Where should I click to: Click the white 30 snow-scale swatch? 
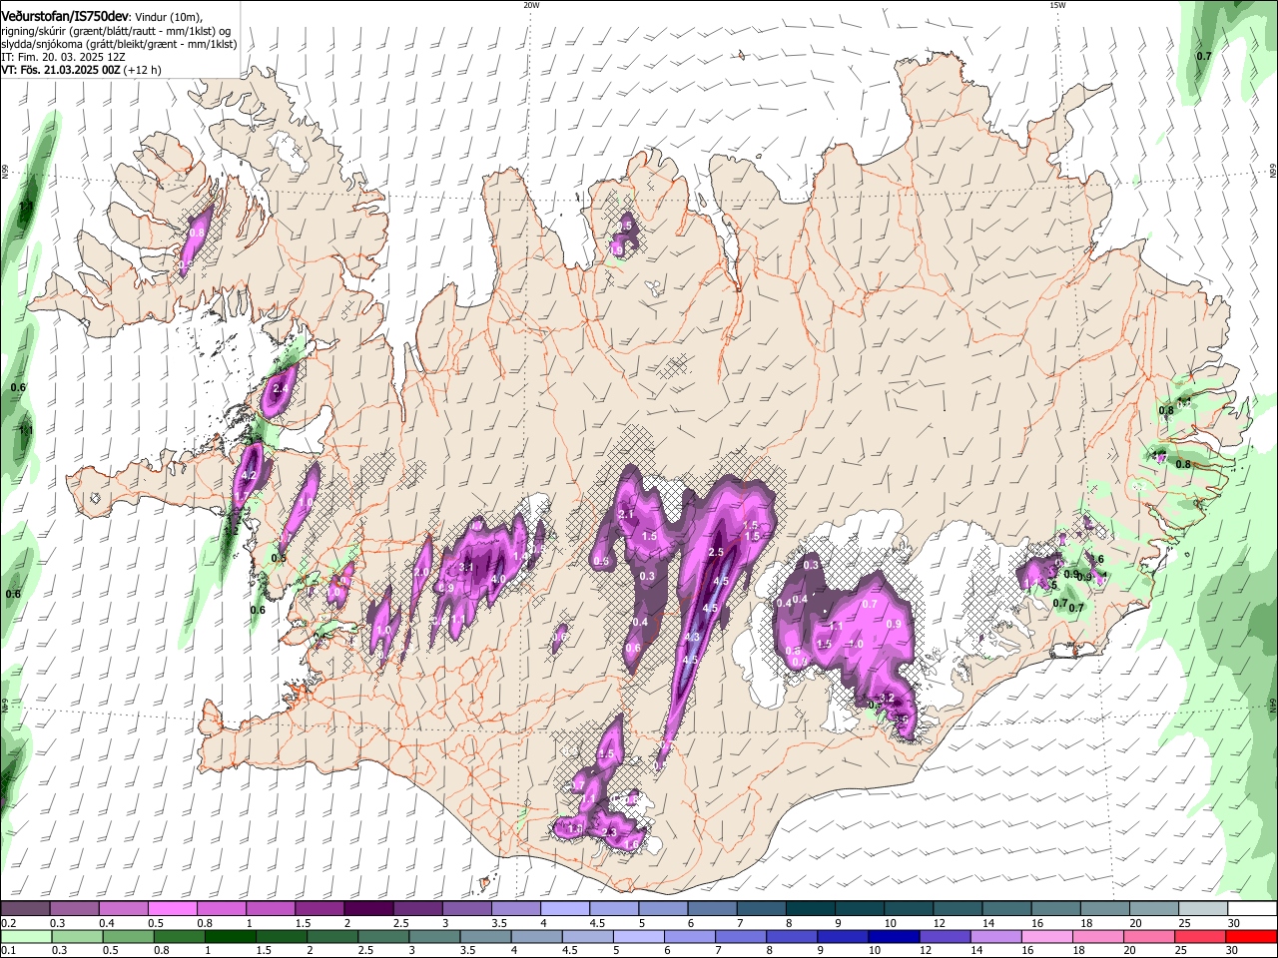click(1250, 909)
